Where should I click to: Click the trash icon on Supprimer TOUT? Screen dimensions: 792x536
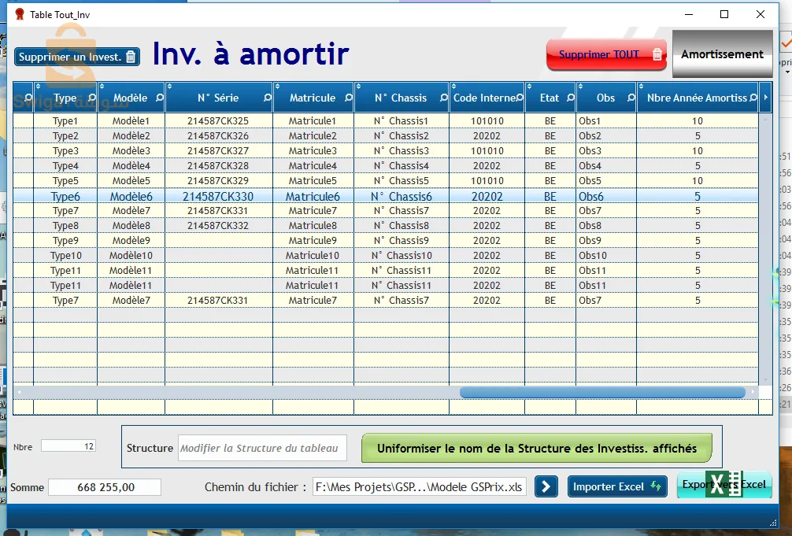(658, 55)
